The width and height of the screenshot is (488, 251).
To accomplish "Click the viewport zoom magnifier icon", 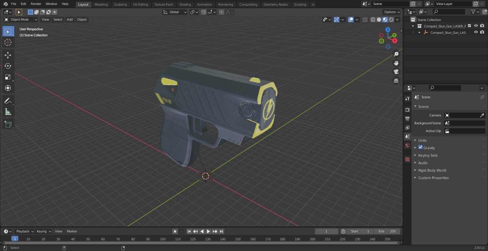I will (396, 54).
